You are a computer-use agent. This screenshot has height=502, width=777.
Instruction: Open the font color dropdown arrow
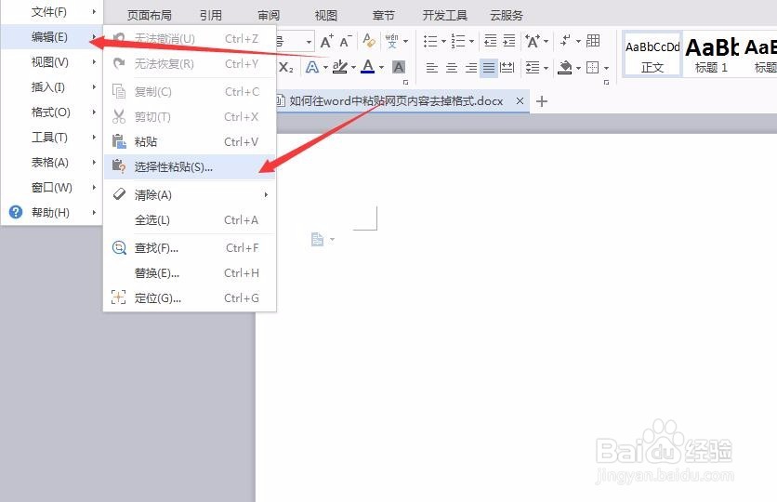381,67
